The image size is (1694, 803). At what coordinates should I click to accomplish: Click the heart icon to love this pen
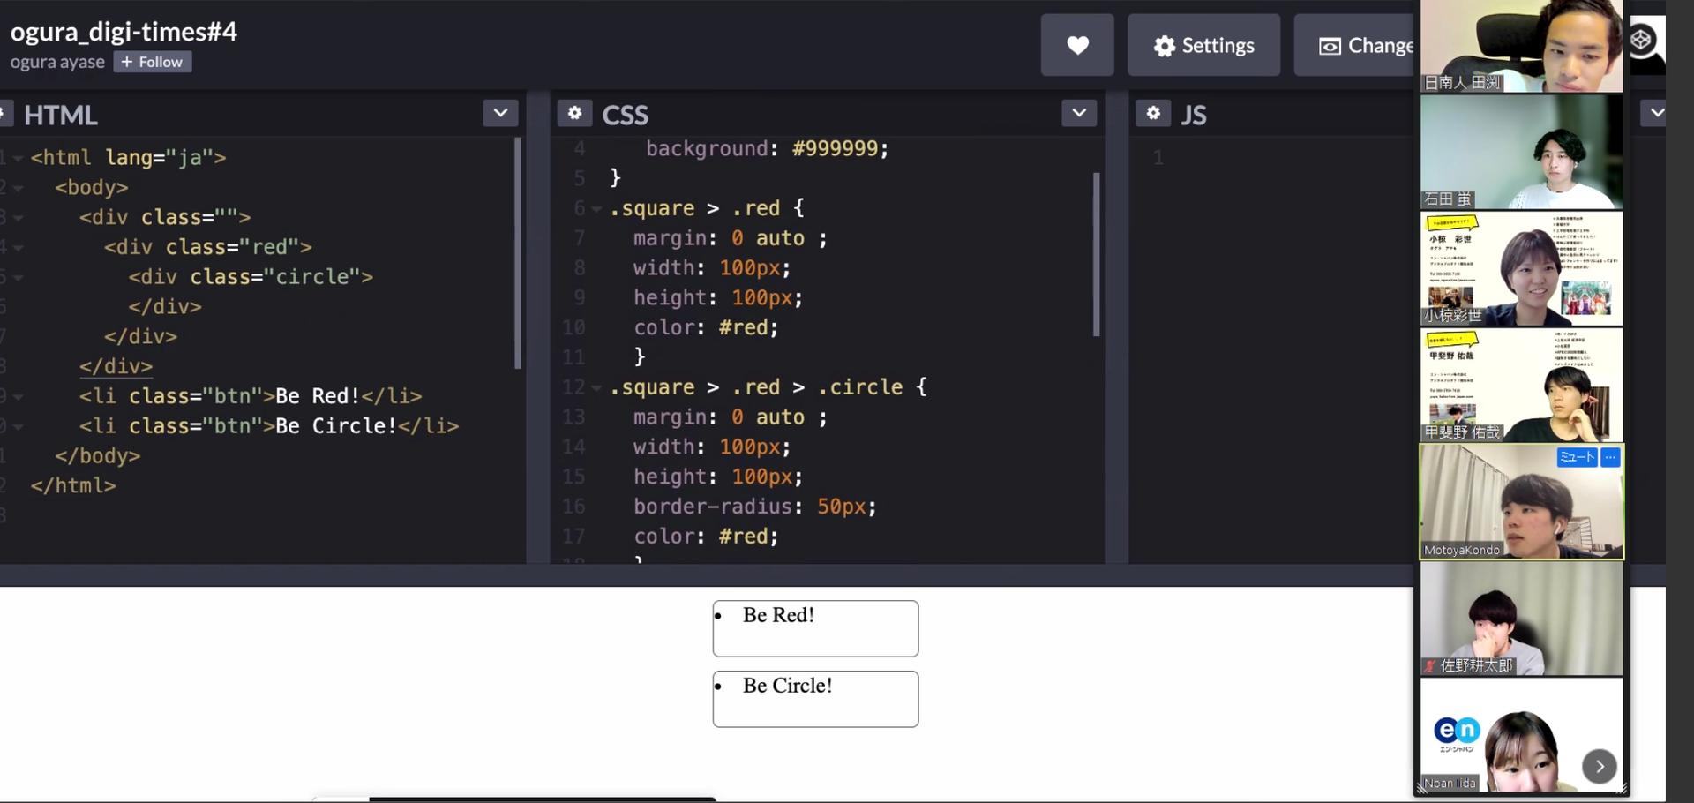[x=1077, y=45]
